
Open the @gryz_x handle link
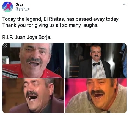(x=22, y=9)
